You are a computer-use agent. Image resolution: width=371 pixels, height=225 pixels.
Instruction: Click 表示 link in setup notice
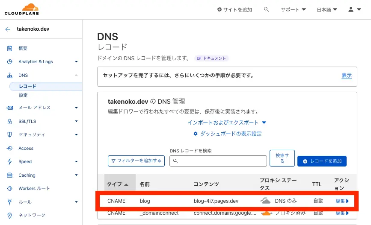(x=347, y=76)
